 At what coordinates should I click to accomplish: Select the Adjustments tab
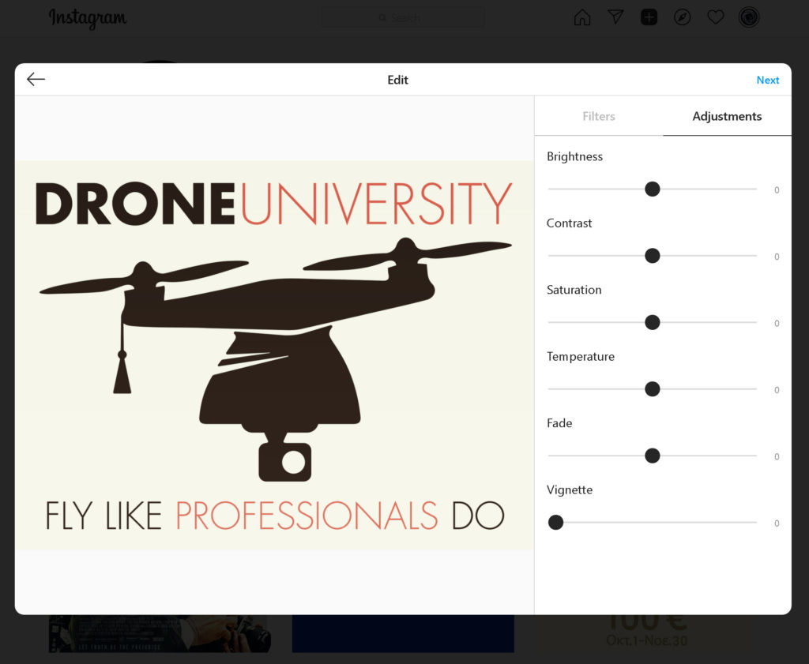point(727,116)
